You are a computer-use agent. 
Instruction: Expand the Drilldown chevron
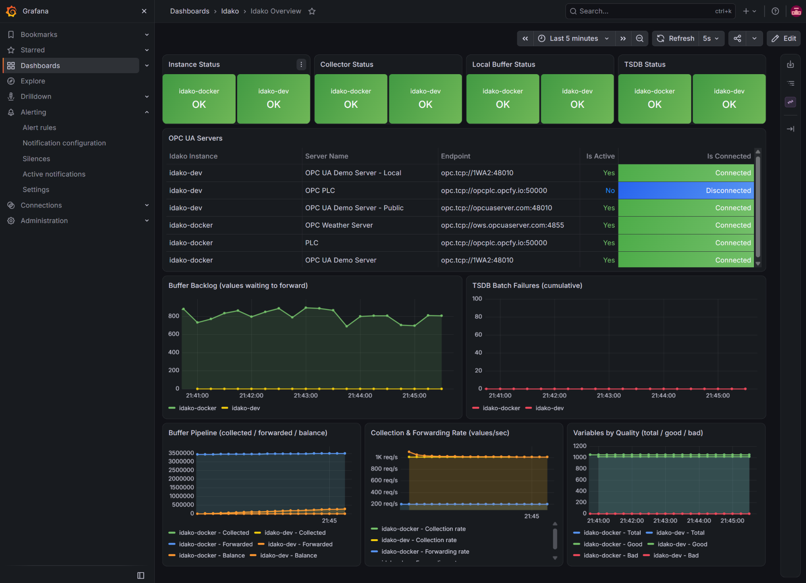147,96
